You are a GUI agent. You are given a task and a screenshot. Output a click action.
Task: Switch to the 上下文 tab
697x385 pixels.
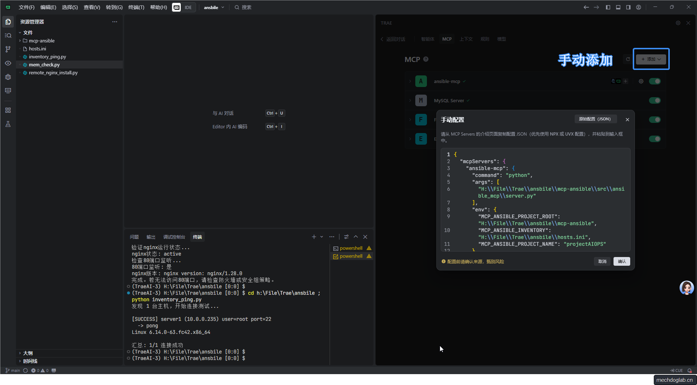pos(466,39)
